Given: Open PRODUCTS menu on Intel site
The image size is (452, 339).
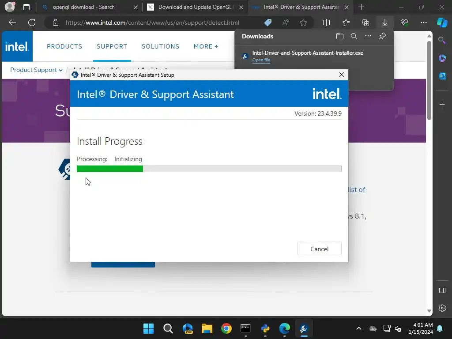Looking at the screenshot, I should [64, 46].
